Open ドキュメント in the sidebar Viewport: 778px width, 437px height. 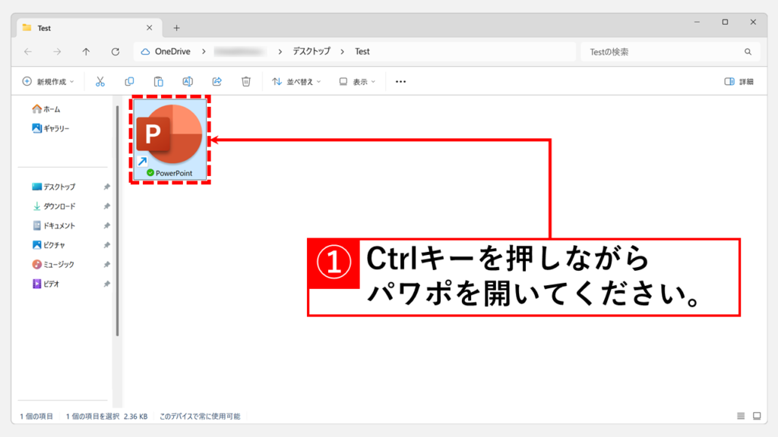coord(54,225)
